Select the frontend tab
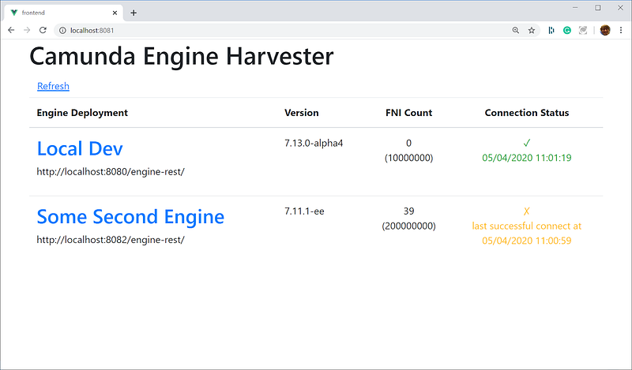632x370 pixels. (x=65, y=13)
